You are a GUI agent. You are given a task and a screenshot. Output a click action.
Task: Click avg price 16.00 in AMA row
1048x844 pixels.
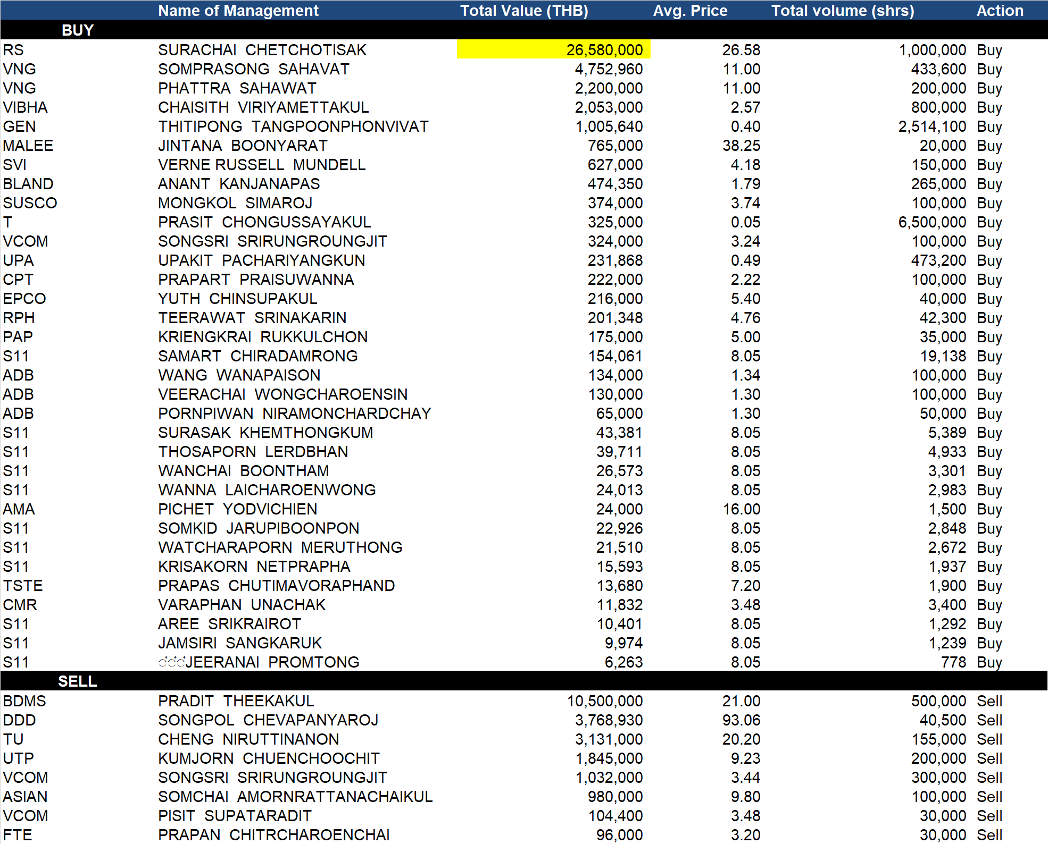click(741, 509)
